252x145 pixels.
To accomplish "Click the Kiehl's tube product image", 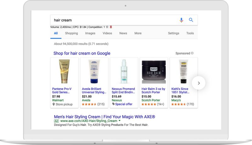I will click(x=183, y=71).
